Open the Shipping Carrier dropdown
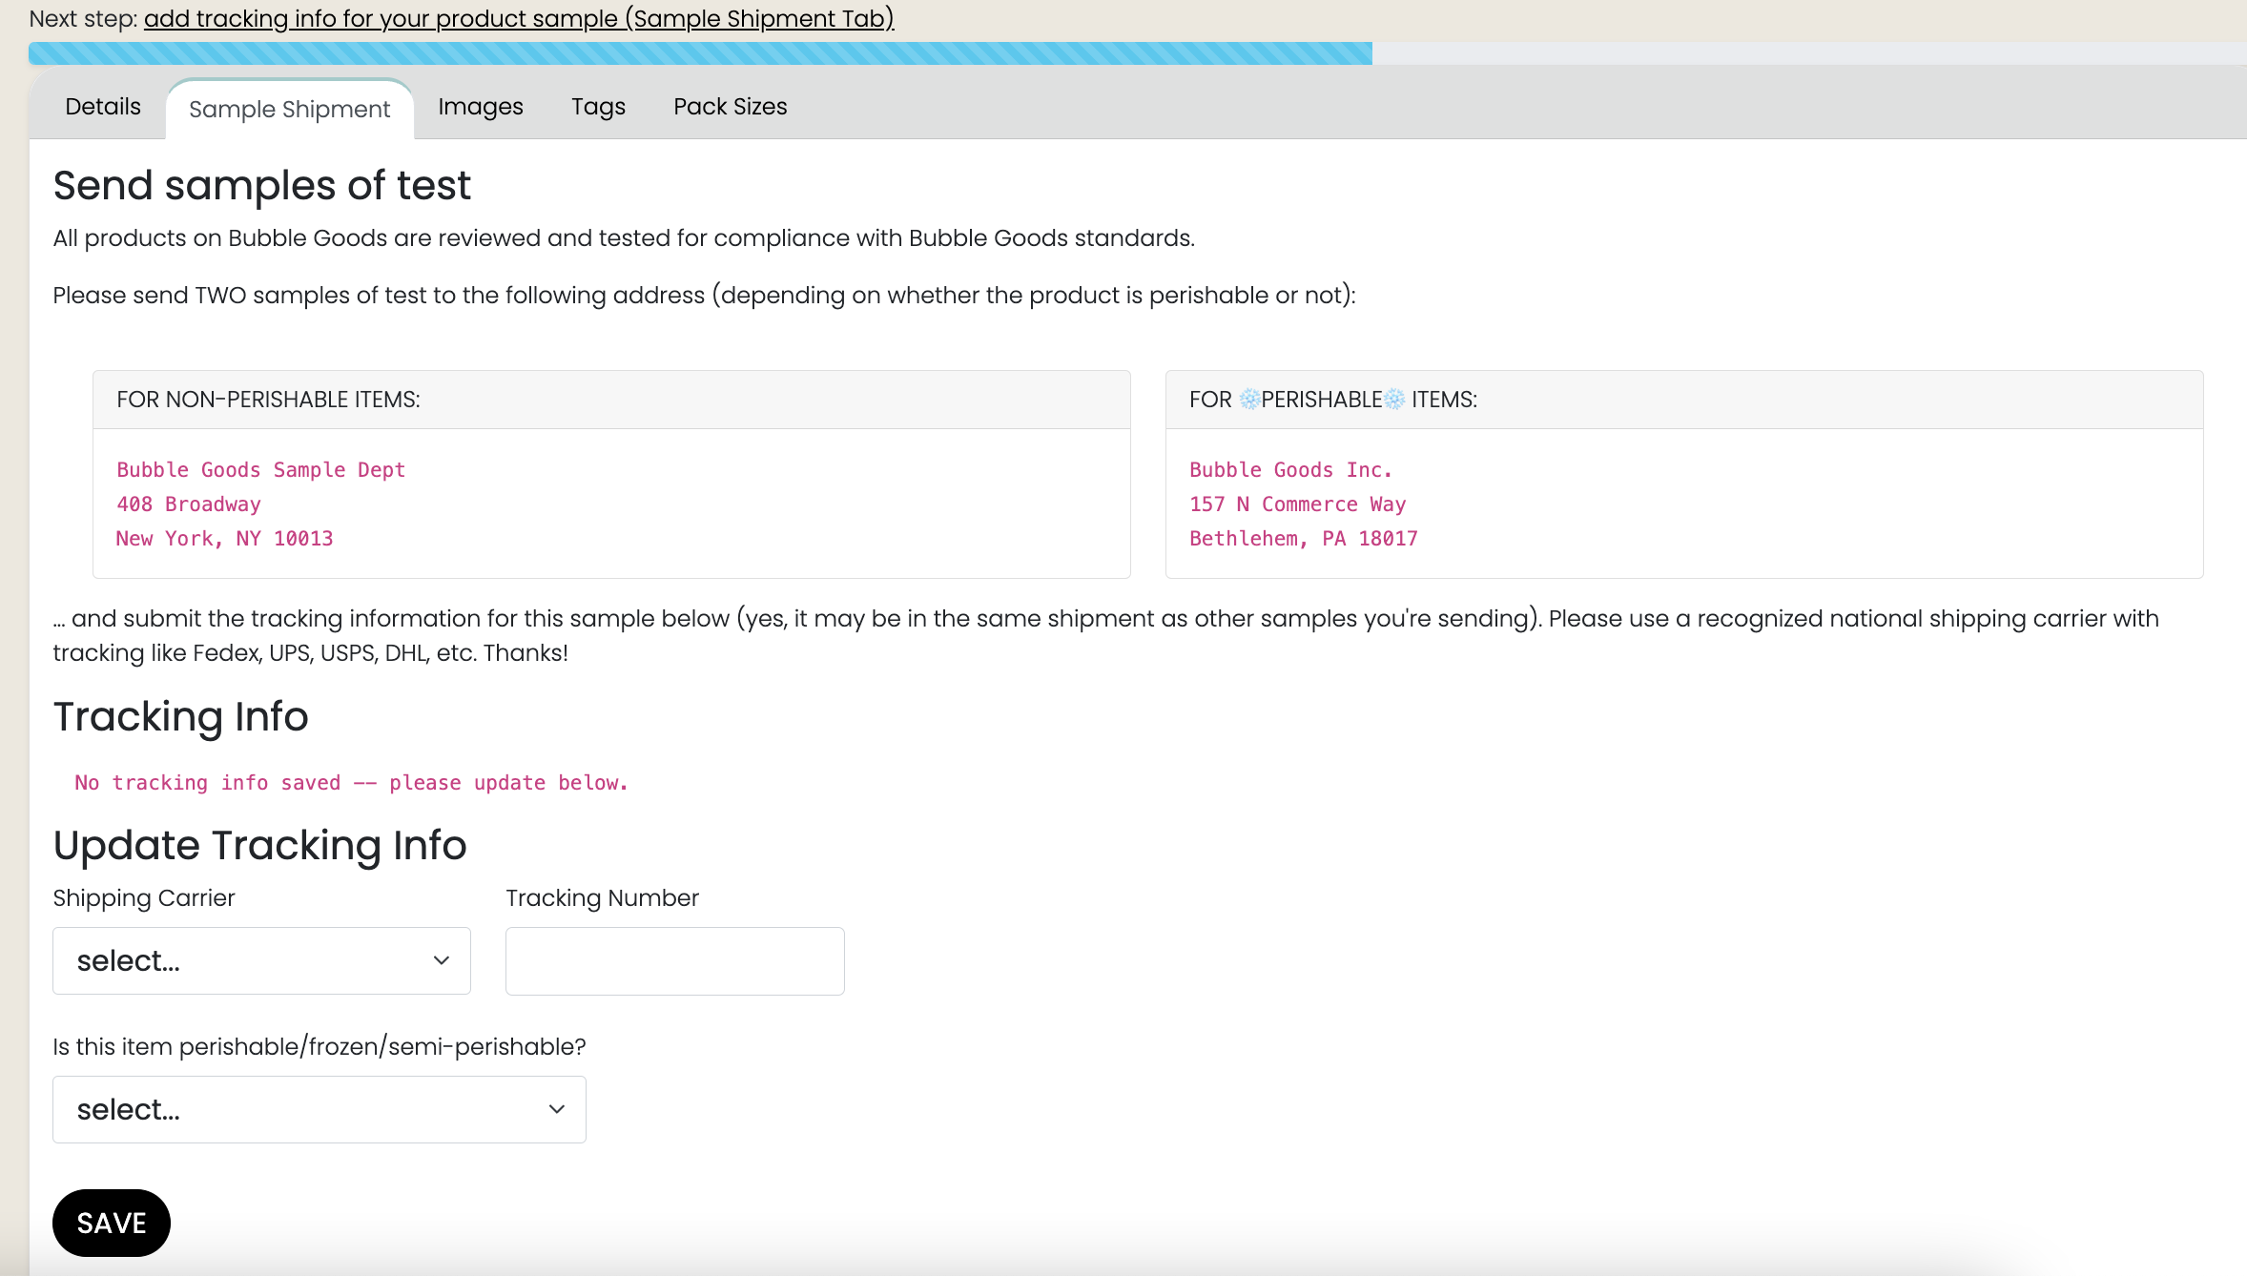Screen dimensions: 2247x1276 261,960
